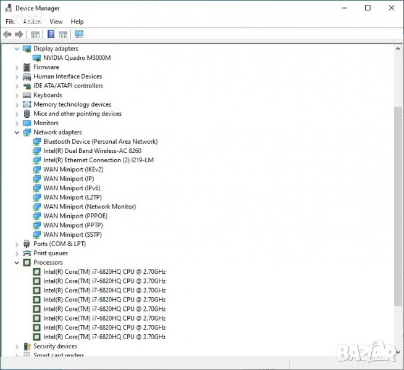Collapse the Network adapters node
This screenshot has width=404, height=370.
(x=17, y=133)
